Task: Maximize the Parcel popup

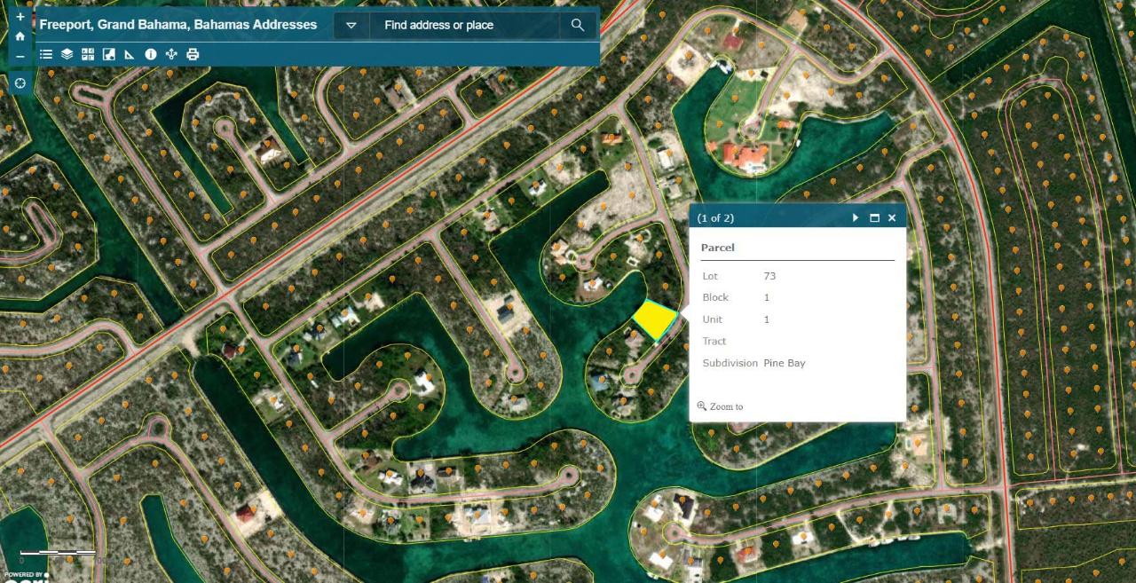Action: (874, 217)
